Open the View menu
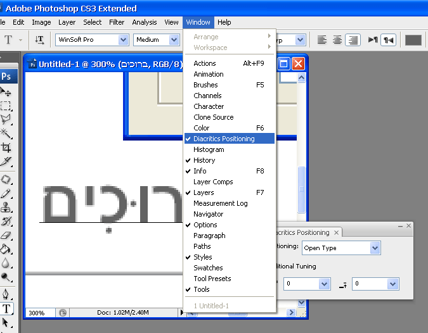 coord(171,22)
